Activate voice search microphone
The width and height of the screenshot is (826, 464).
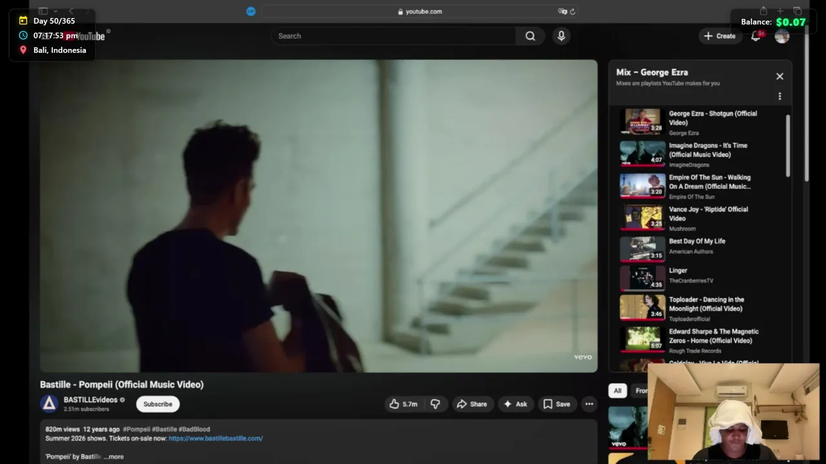pyautogui.click(x=561, y=36)
